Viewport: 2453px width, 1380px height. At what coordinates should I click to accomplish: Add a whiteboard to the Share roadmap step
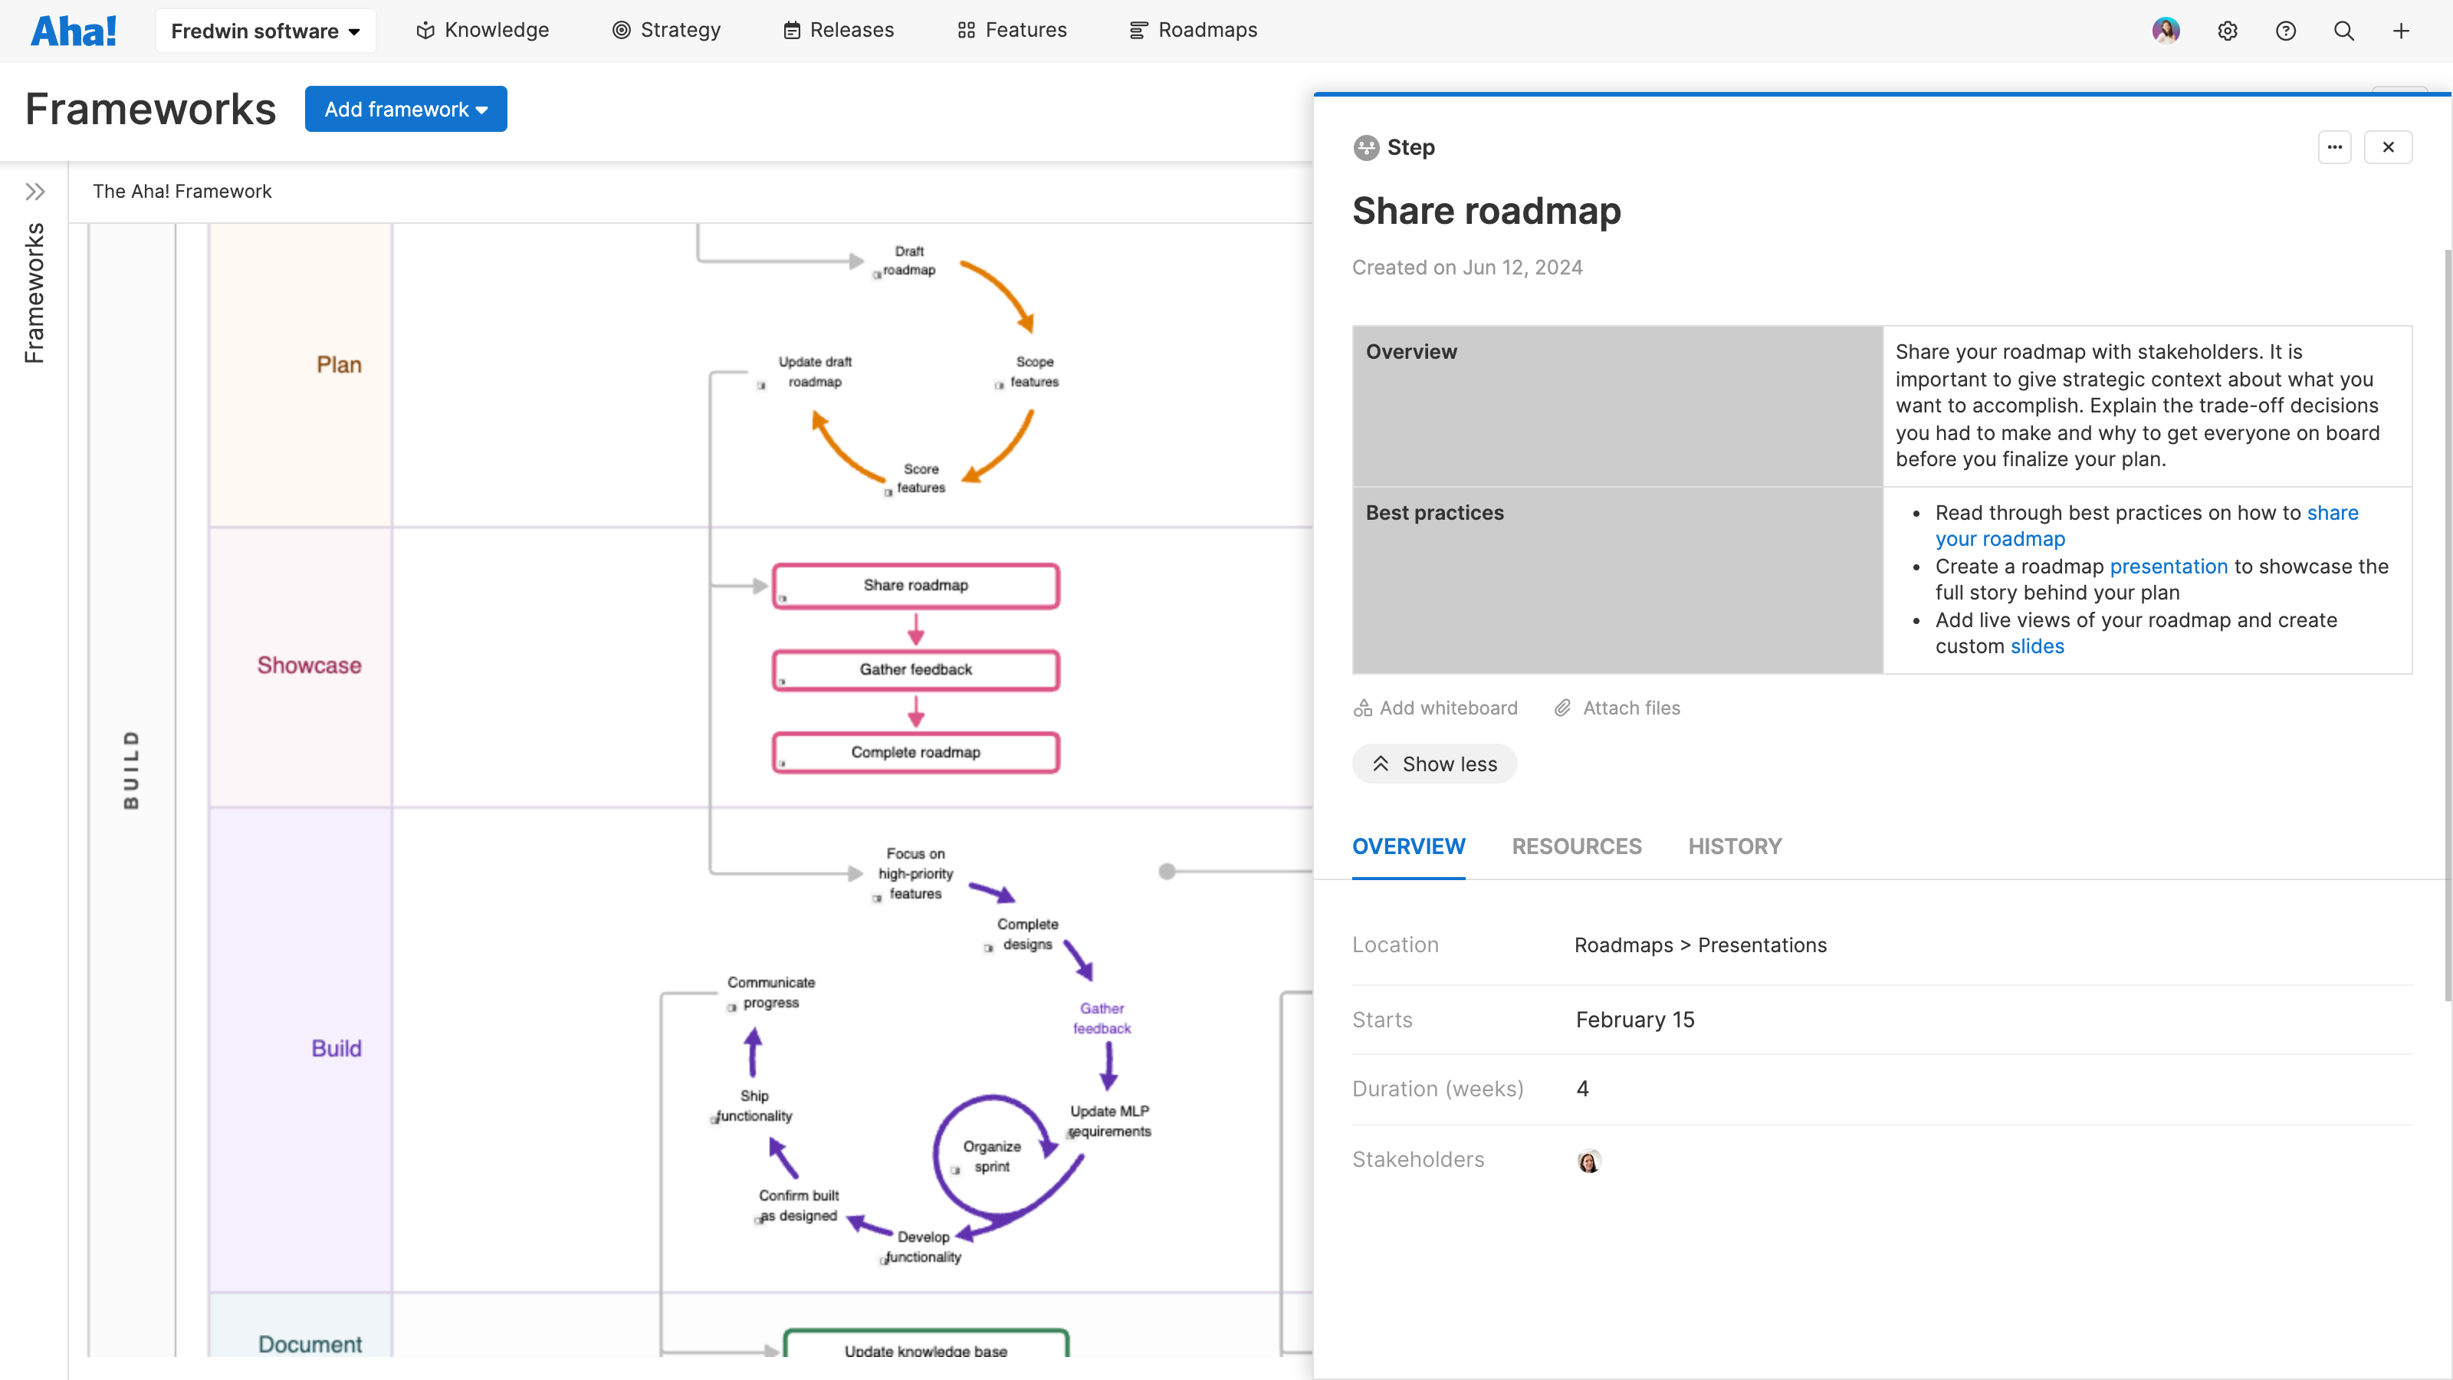tap(1435, 707)
